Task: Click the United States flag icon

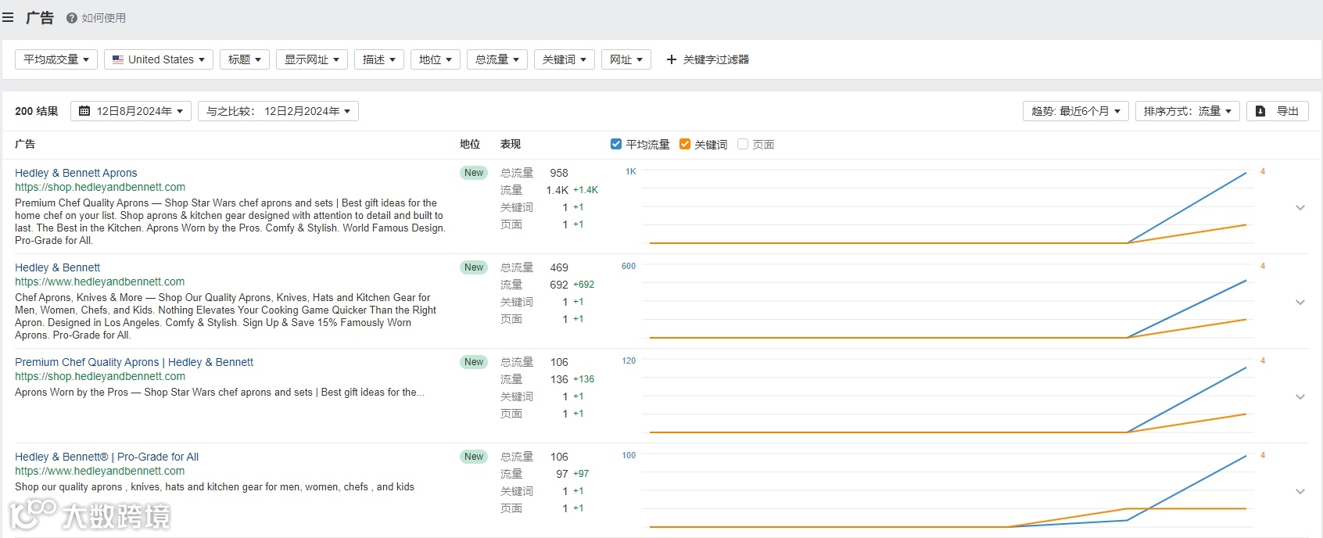Action: point(118,59)
